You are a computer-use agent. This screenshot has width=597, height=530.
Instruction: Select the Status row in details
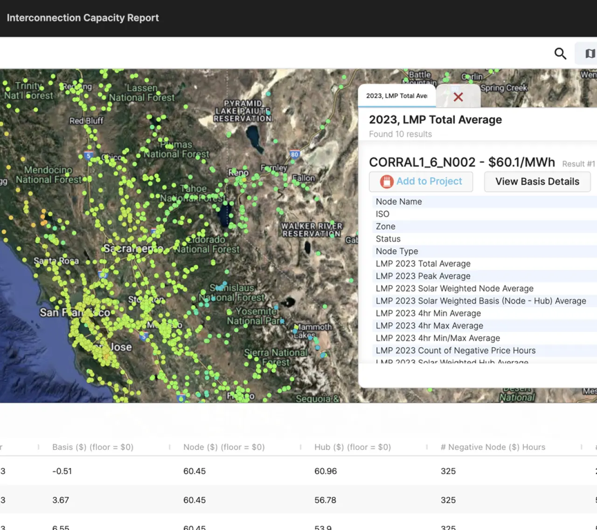(x=485, y=239)
